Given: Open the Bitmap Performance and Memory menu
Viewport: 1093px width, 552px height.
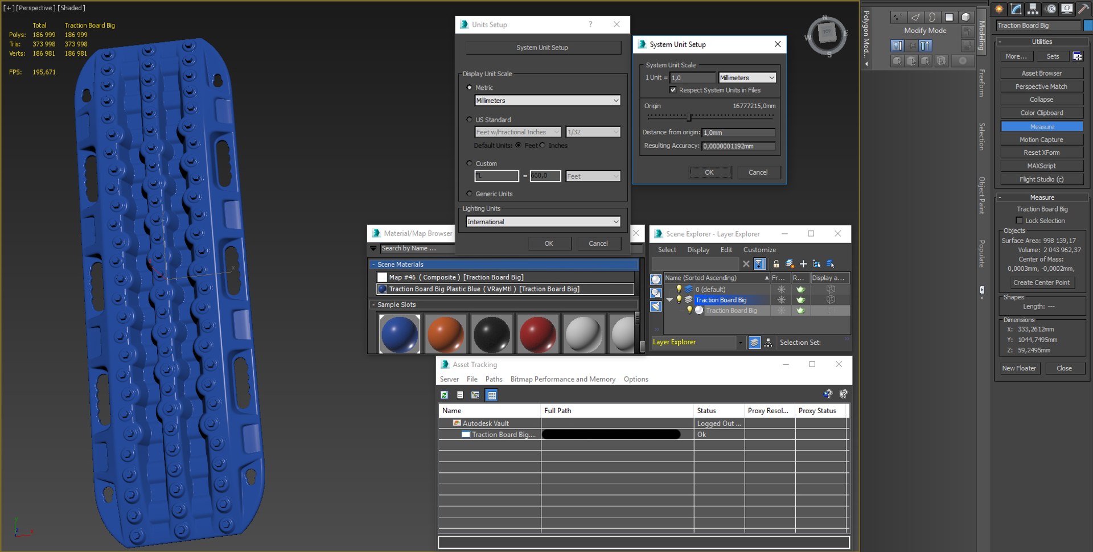Looking at the screenshot, I should (x=562, y=379).
